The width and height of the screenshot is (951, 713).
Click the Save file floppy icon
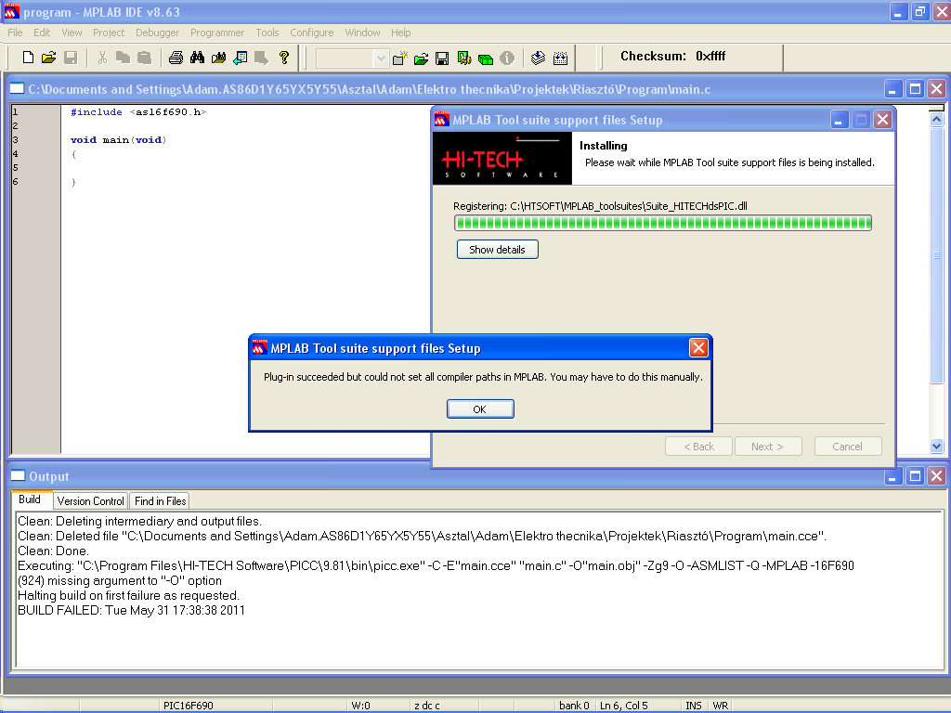(x=71, y=58)
